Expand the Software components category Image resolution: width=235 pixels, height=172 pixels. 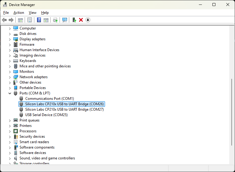click(10, 147)
